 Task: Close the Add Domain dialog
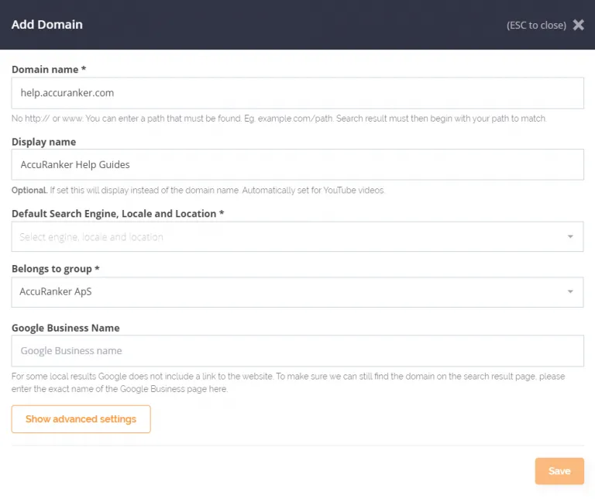point(578,25)
